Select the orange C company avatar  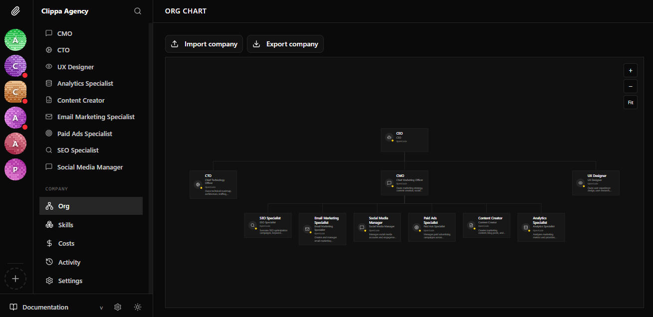coord(15,92)
